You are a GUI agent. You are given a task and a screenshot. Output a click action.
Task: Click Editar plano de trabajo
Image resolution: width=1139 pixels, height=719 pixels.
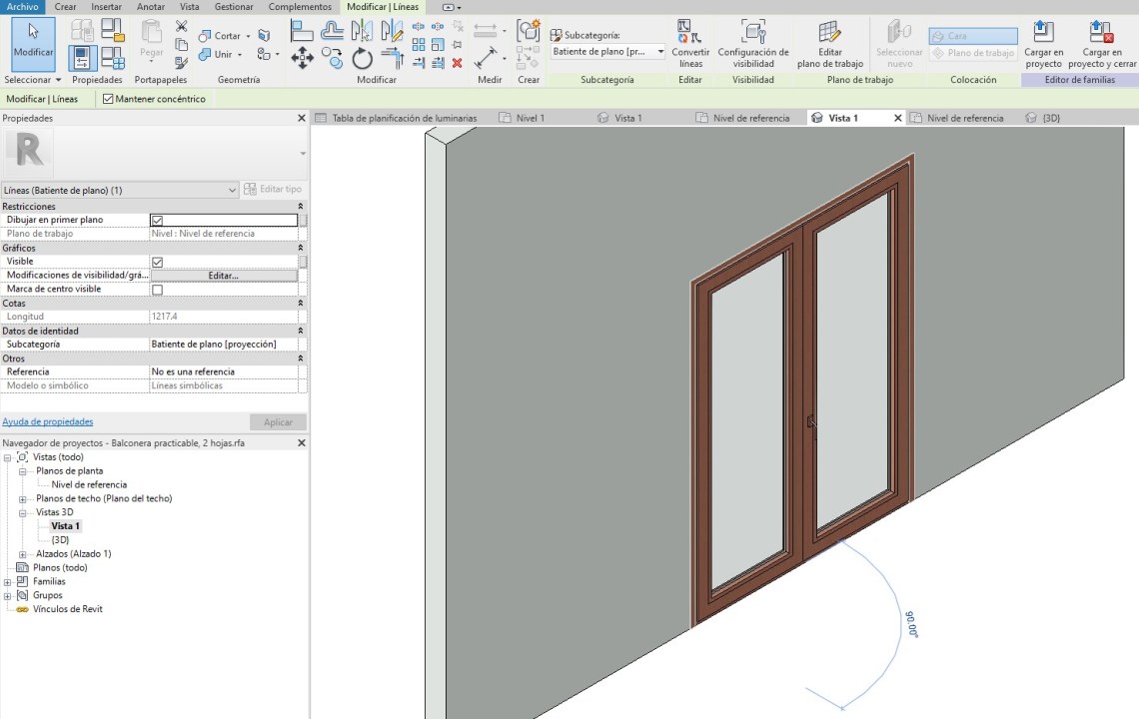point(830,44)
